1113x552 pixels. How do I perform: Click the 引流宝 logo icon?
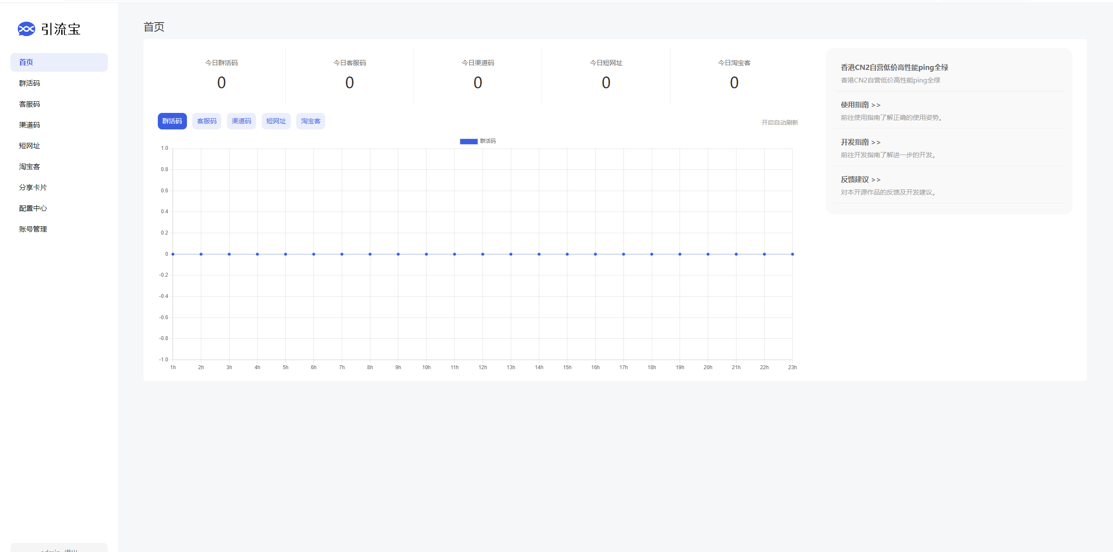(x=26, y=29)
